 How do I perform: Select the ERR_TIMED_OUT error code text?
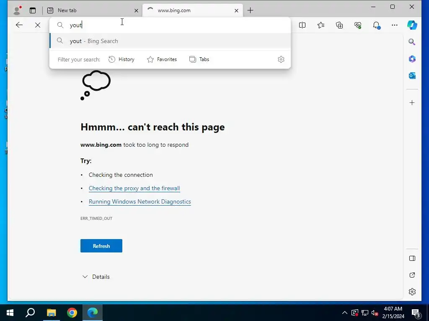pos(96,218)
